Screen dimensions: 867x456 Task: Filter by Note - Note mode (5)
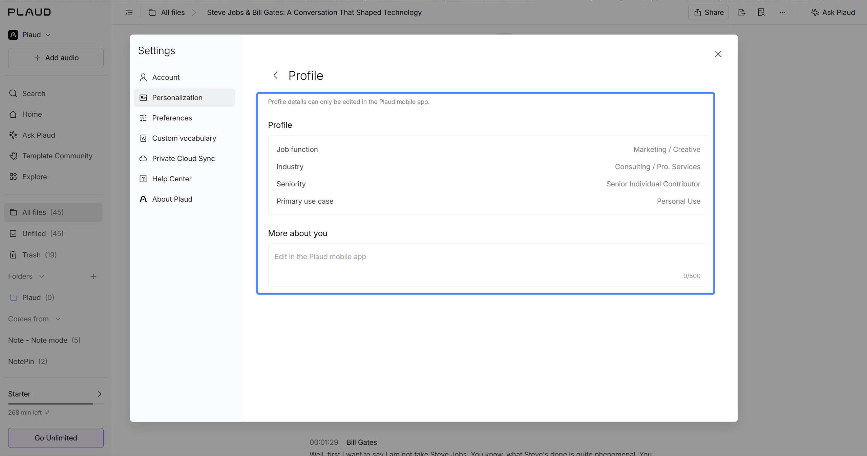click(44, 340)
